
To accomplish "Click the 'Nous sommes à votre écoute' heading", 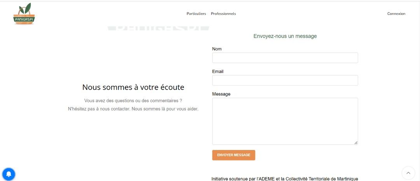I will 133,87.
